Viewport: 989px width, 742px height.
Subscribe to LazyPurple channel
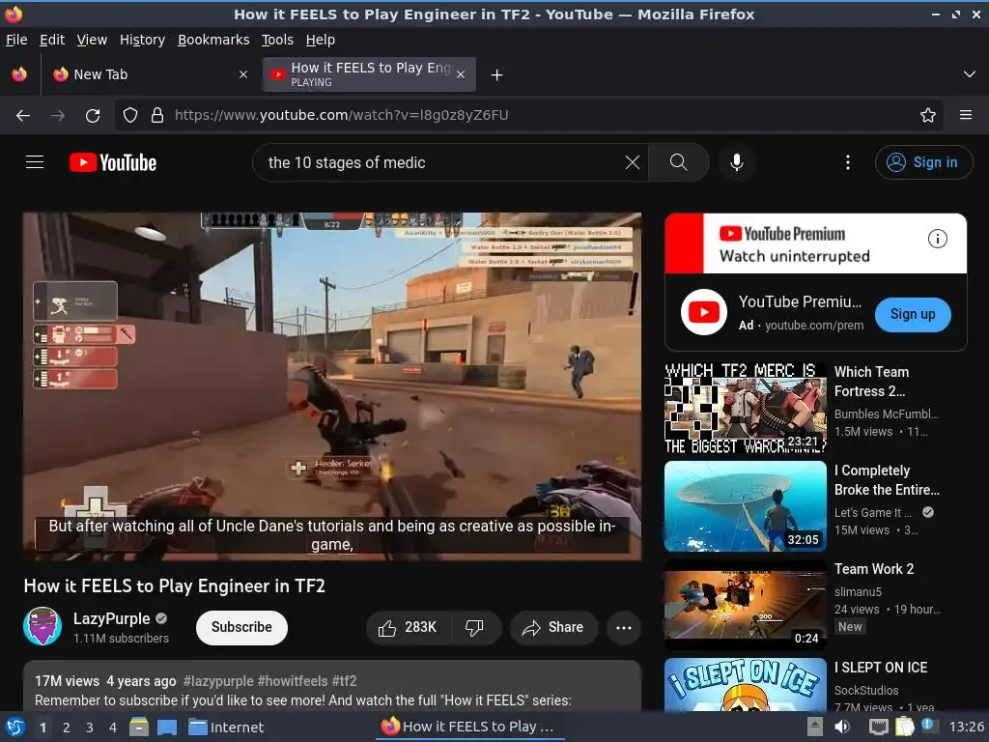[x=241, y=627]
